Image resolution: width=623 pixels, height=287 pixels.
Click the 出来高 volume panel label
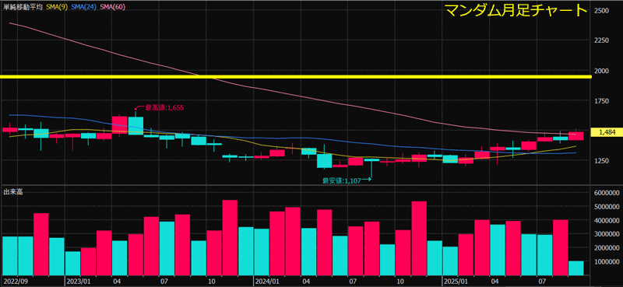tap(13, 192)
